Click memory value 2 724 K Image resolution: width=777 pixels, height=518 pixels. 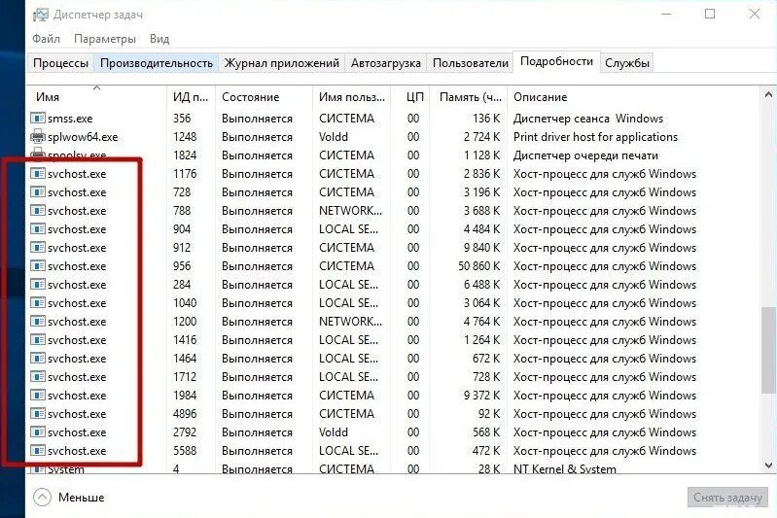click(x=481, y=137)
